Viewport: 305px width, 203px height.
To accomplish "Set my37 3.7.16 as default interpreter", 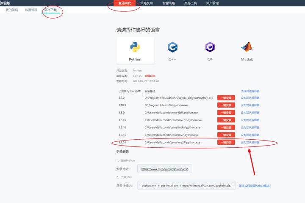I will (250, 142).
